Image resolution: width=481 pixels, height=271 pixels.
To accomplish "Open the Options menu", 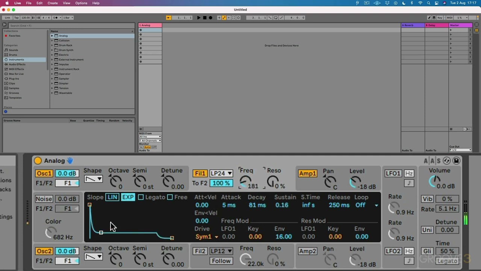I will 81,3.
